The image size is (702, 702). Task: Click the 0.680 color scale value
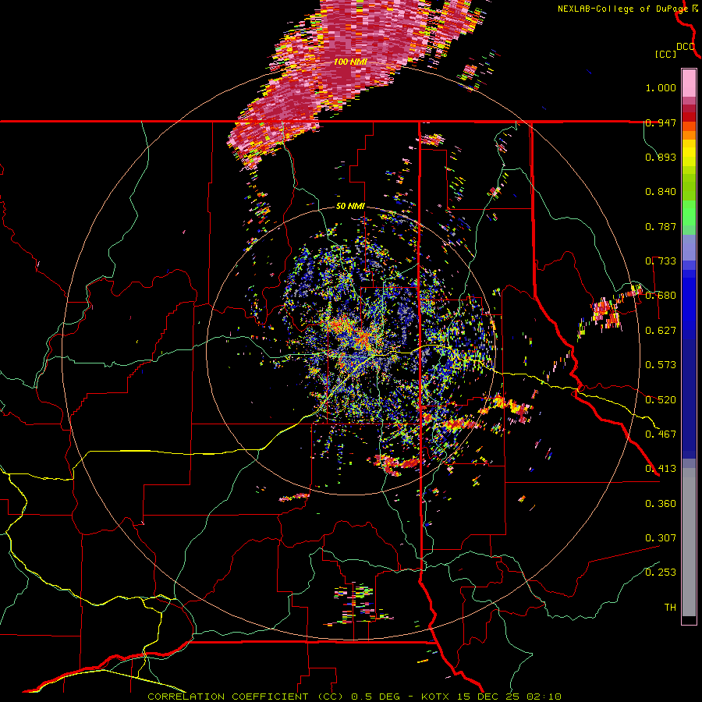[x=661, y=296]
